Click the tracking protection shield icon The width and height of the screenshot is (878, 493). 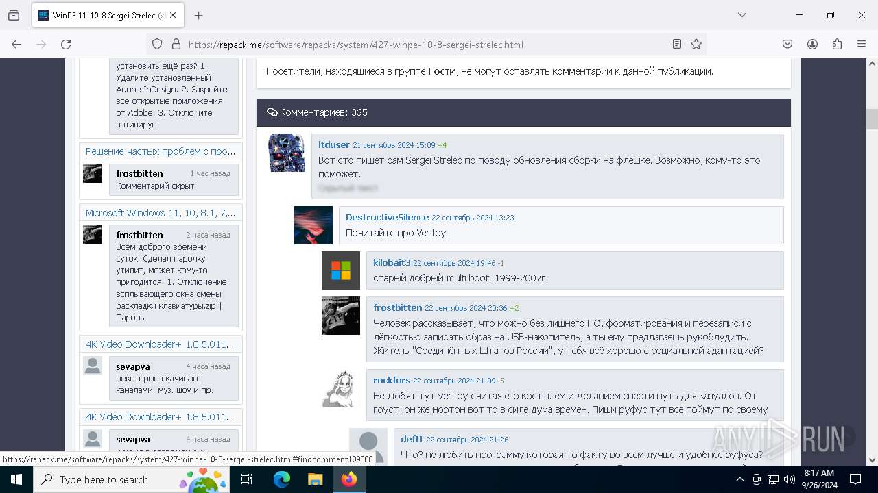pos(157,44)
